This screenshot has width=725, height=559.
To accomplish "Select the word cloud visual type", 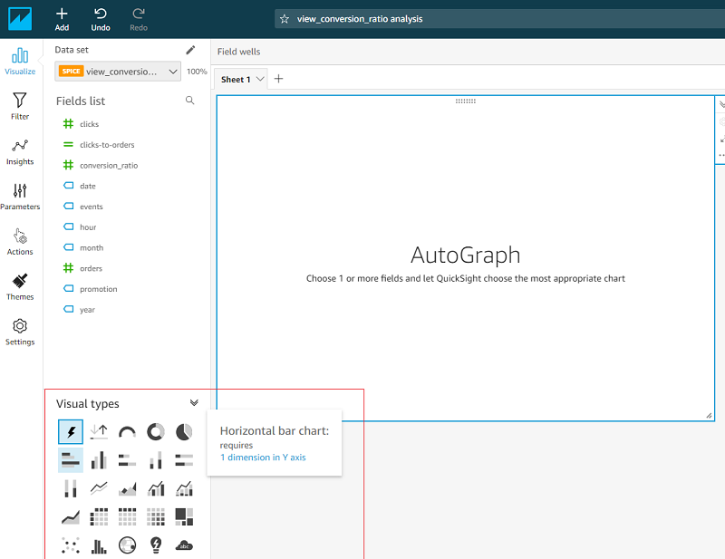I will tap(184, 545).
